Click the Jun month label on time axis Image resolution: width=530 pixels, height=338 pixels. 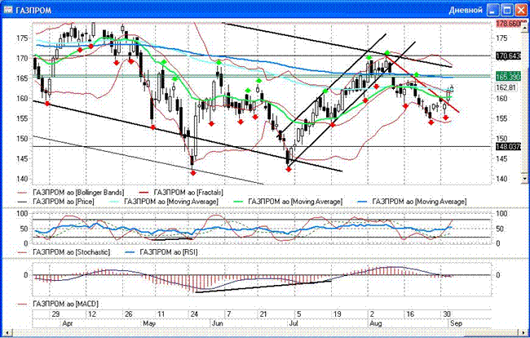click(x=218, y=323)
